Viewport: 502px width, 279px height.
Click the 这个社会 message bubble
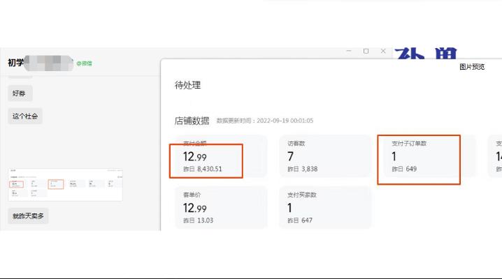click(26, 116)
